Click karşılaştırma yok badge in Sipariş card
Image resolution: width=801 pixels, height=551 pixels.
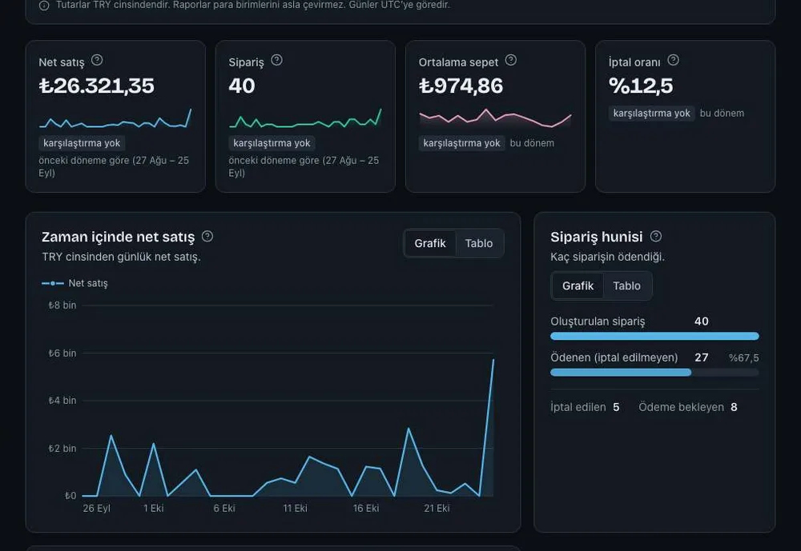pos(272,143)
